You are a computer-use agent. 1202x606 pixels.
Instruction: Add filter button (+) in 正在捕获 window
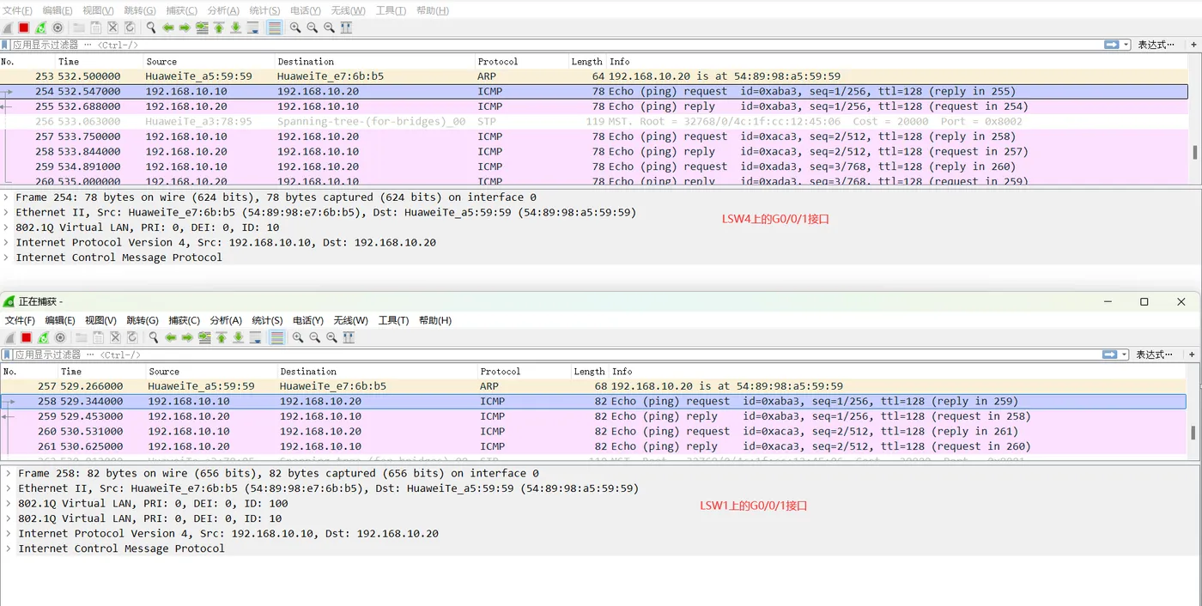1192,355
